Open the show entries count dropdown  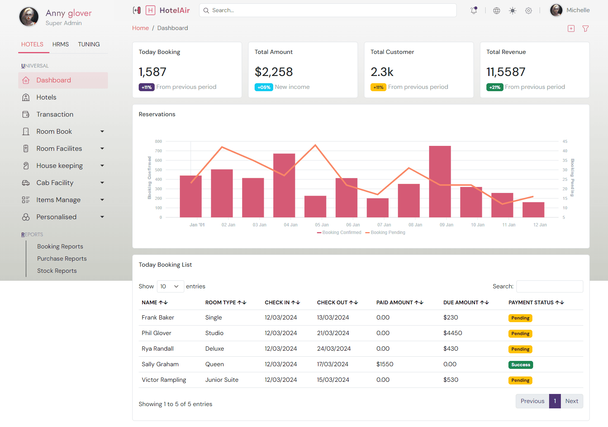pyautogui.click(x=170, y=286)
